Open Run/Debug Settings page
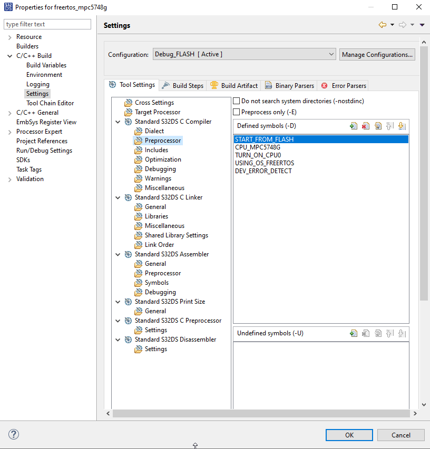Screen dimensions: 430x449 (x=44, y=151)
